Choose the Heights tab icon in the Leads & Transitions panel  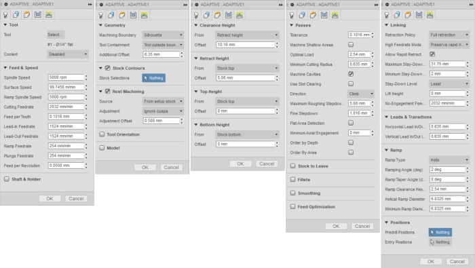(408, 14)
